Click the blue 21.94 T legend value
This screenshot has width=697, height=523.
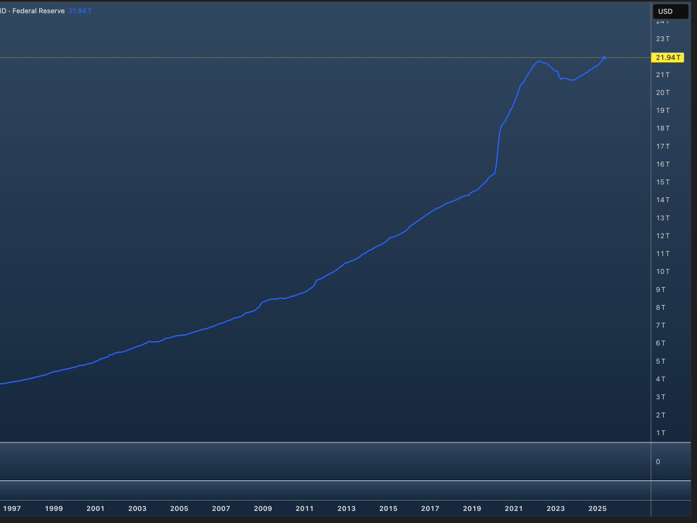[x=80, y=11]
